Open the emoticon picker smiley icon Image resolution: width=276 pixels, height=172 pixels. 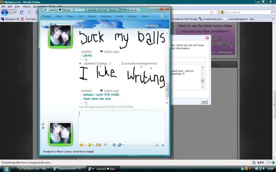(x=81, y=145)
